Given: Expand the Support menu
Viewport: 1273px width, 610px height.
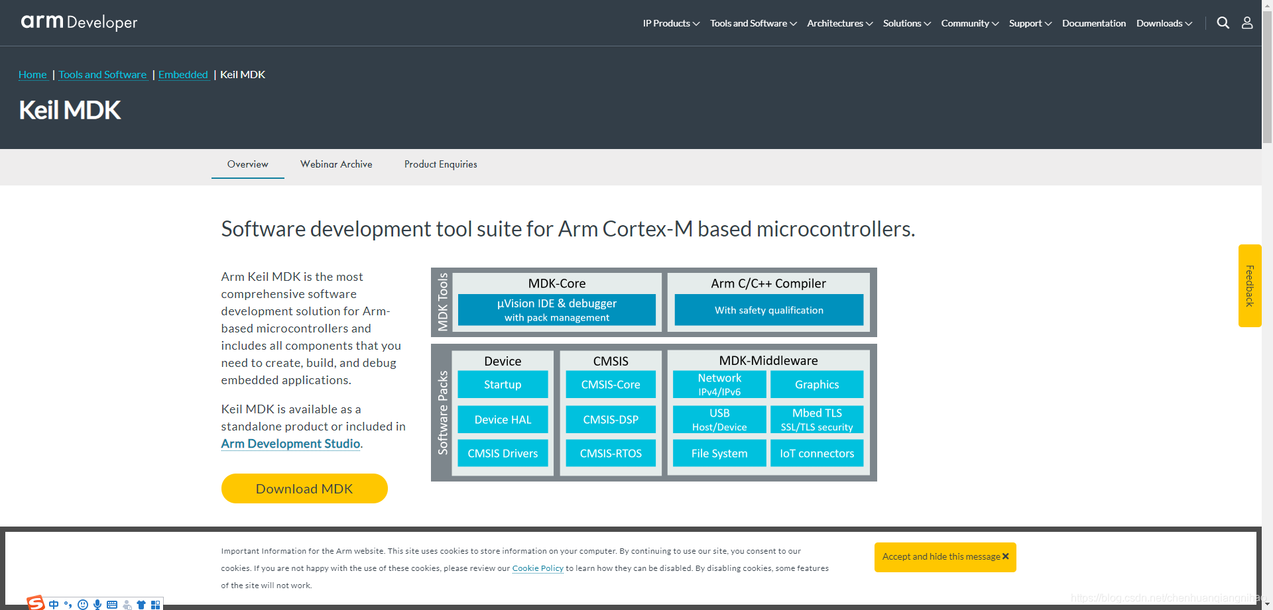Looking at the screenshot, I should [1030, 23].
